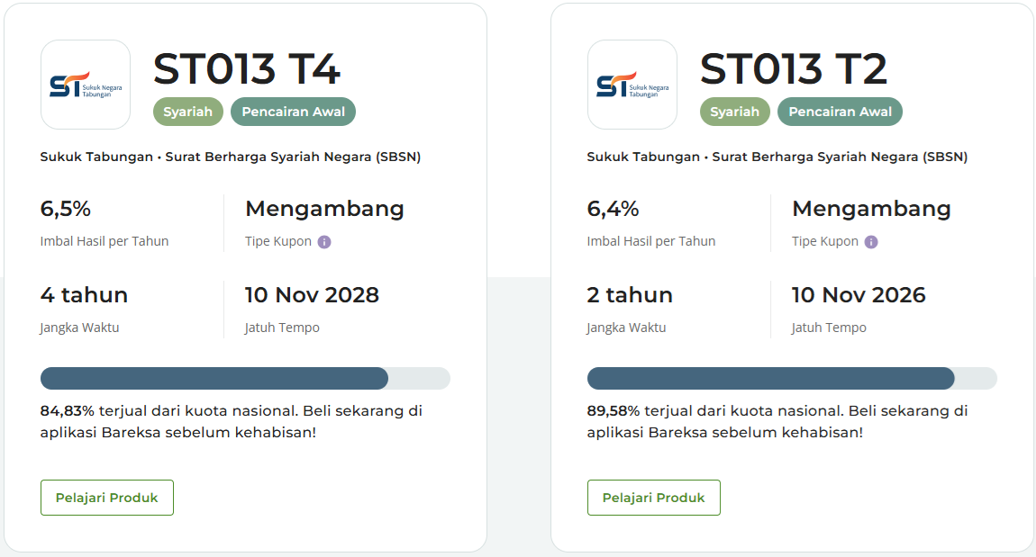
Task: Click Pencairan Awal badge on ST013 T2
Action: pos(841,112)
